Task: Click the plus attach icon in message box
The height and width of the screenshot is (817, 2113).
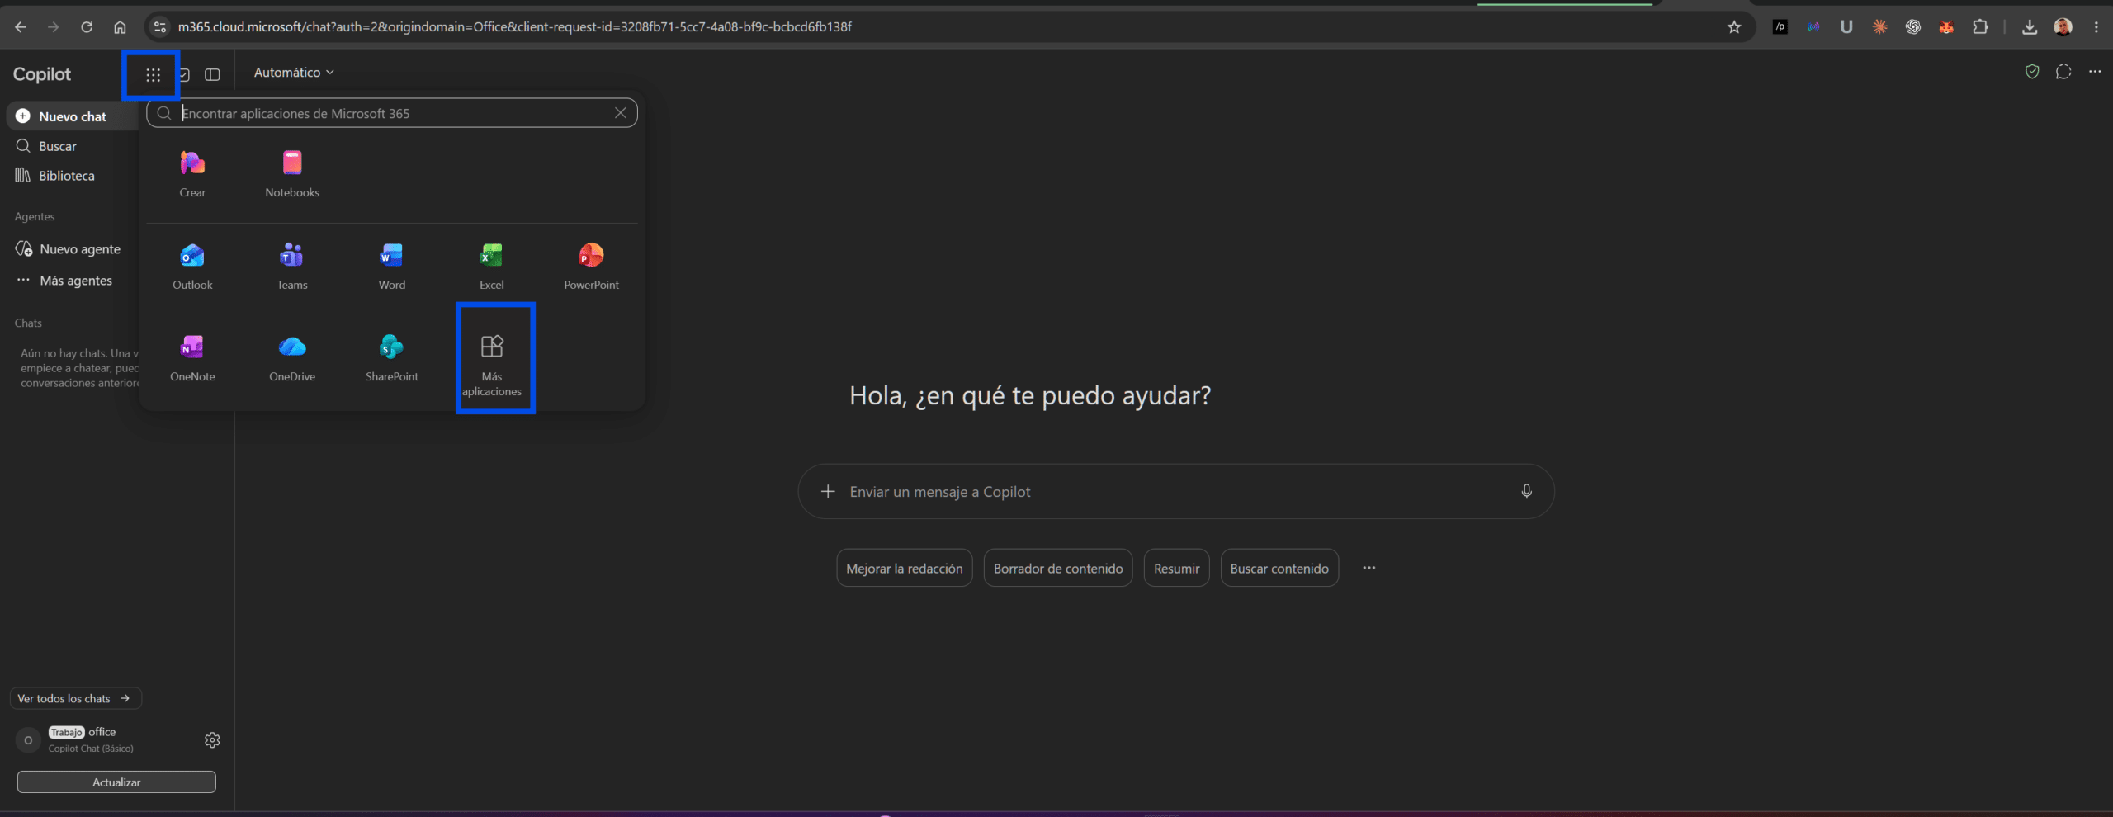Action: pyautogui.click(x=828, y=492)
